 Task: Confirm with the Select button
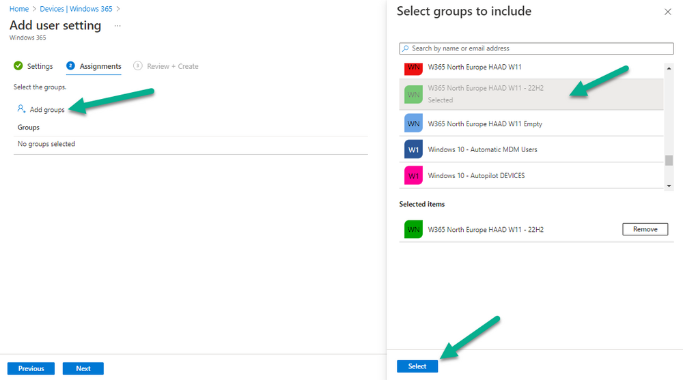point(417,366)
